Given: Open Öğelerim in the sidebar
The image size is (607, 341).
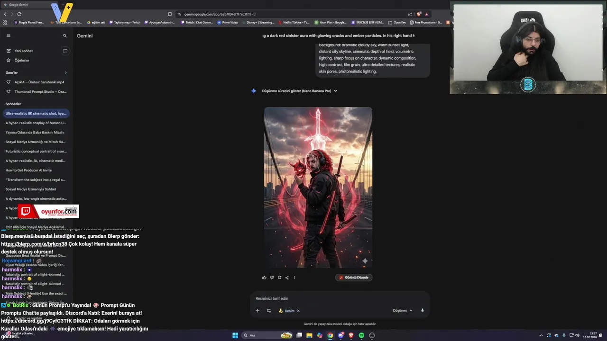Looking at the screenshot, I should (x=22, y=60).
